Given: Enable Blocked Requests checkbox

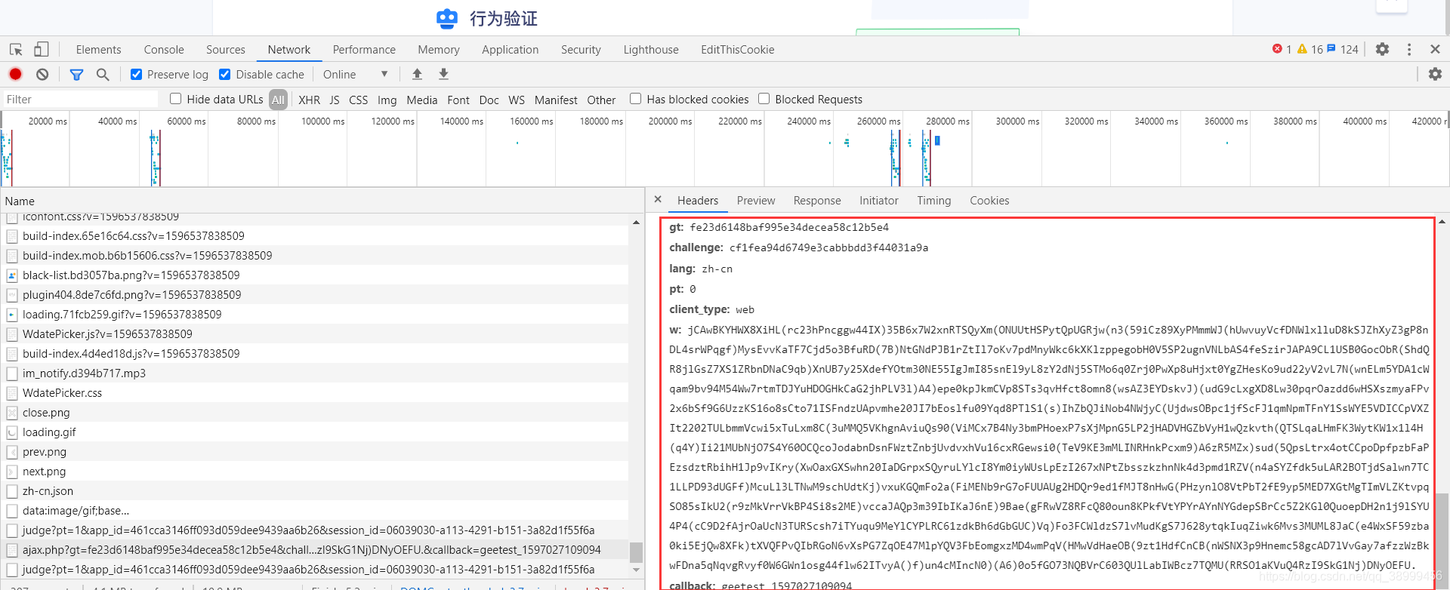Looking at the screenshot, I should click(764, 99).
